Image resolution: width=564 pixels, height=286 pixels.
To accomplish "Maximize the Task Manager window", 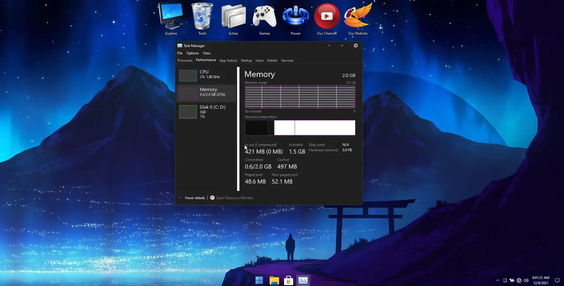I will click(x=342, y=45).
